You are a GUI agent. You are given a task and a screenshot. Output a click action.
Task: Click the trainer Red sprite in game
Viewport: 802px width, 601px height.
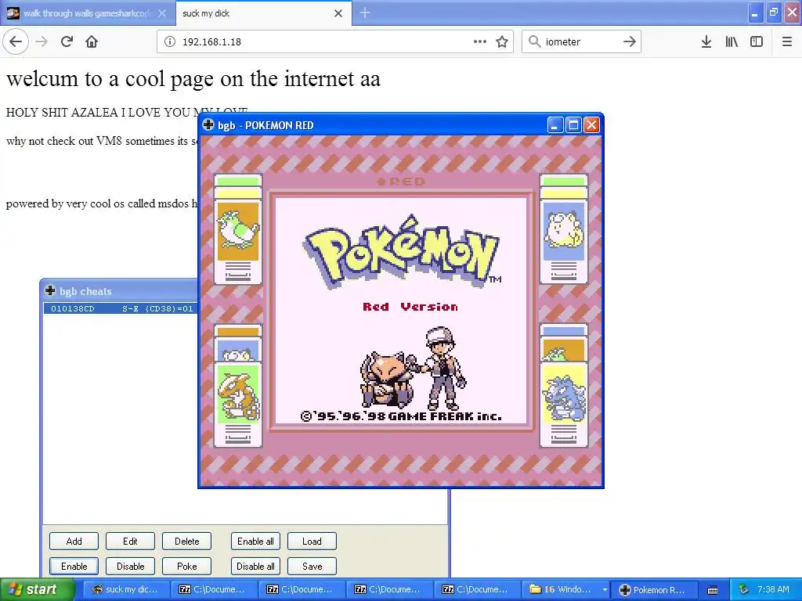(445, 368)
